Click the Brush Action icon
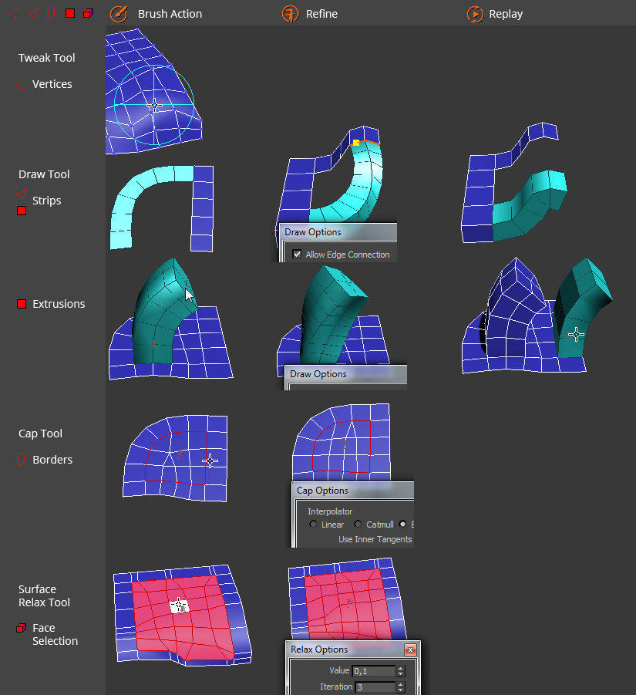The width and height of the screenshot is (636, 695). (x=118, y=14)
